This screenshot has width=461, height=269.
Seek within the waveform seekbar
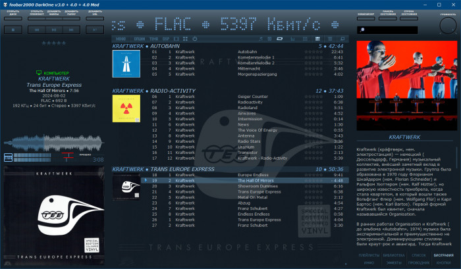[54, 143]
